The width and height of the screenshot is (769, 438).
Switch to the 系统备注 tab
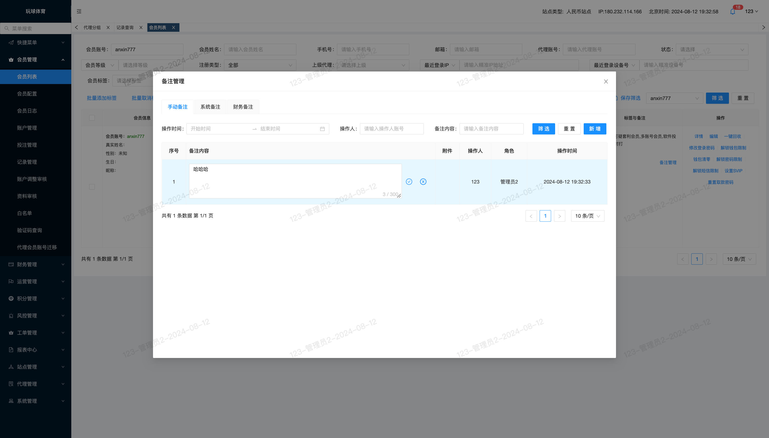(x=210, y=107)
